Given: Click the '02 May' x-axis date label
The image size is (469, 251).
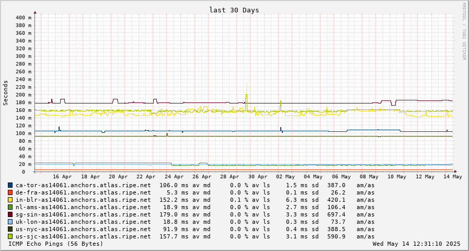Looking at the screenshot, I should point(285,177).
